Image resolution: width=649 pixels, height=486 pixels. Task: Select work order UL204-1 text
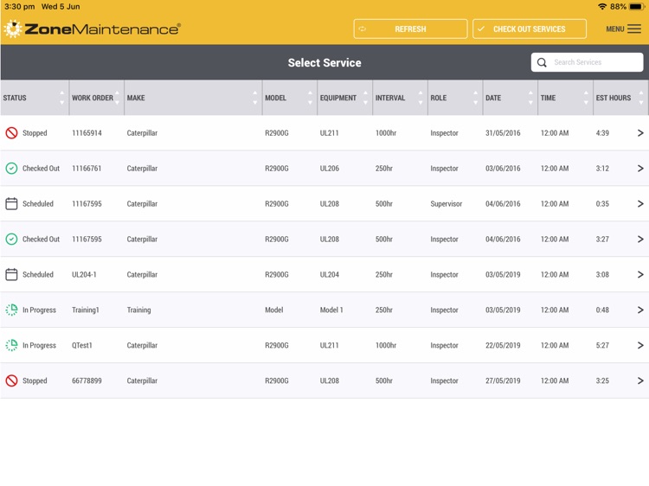84,274
